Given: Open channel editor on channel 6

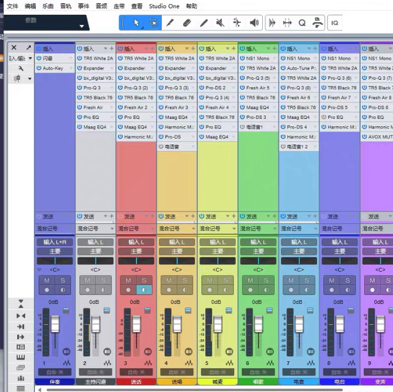Looking at the screenshot, I should pyautogui.click(x=270, y=351).
